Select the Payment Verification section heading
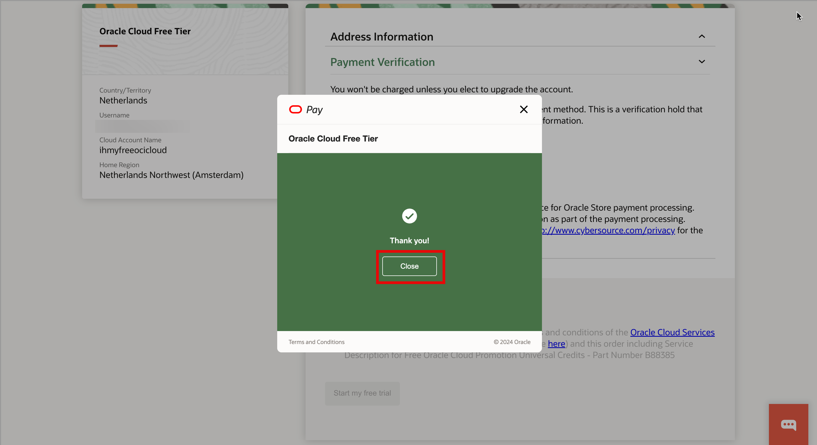This screenshot has height=445, width=817. (x=382, y=62)
